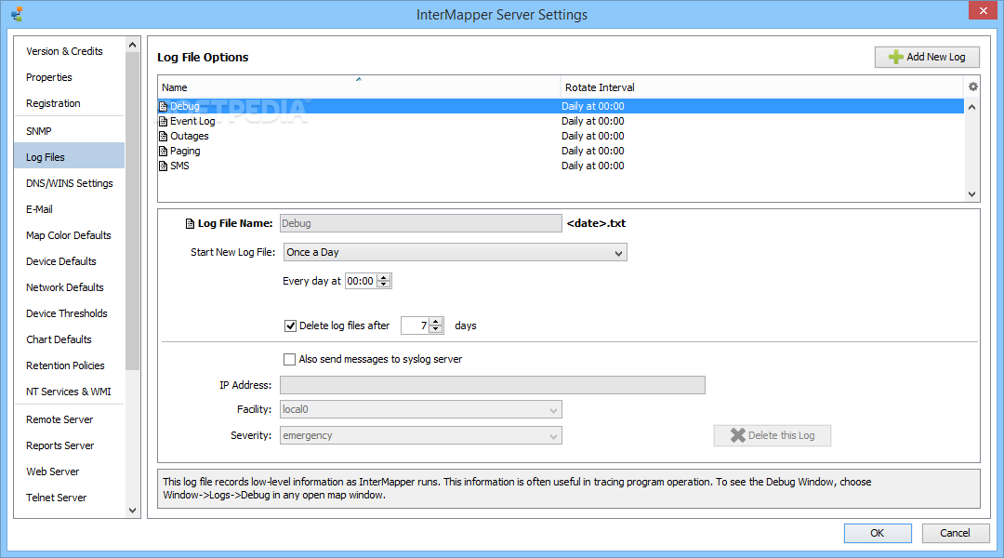Go to Device Defaults page
Image resolution: width=1004 pixels, height=558 pixels.
tap(60, 261)
